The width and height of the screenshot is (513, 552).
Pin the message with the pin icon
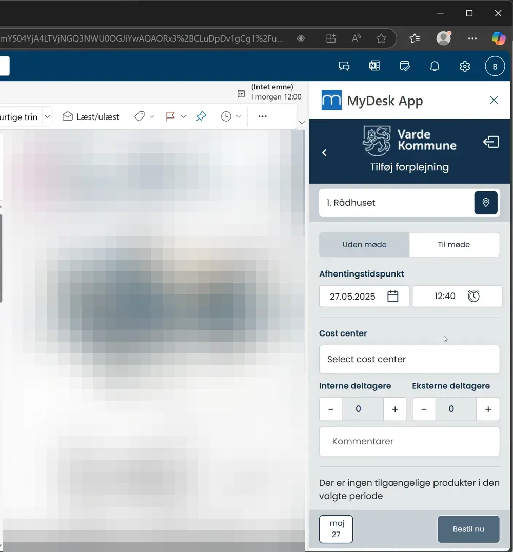pyautogui.click(x=201, y=116)
